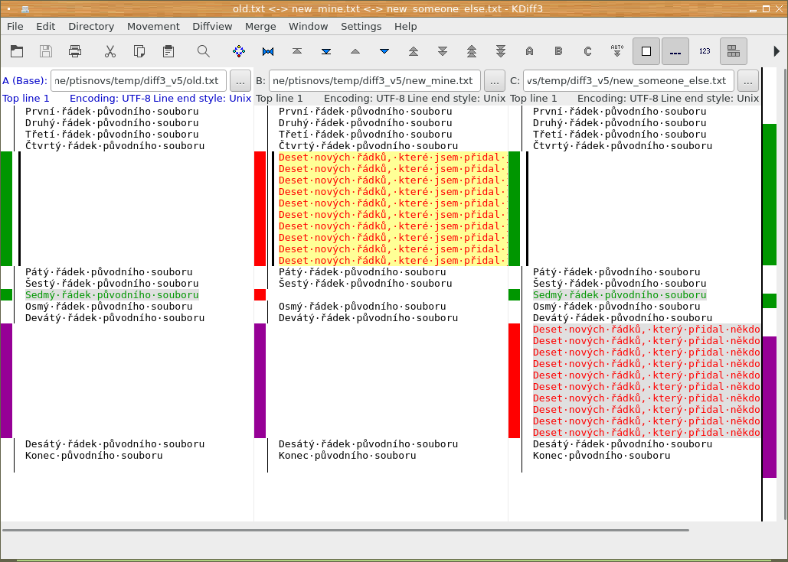Toggle line numbers display (123)

705,51
